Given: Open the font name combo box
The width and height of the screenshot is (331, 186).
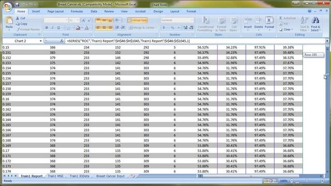Looking at the screenshot, I should click(56, 20).
